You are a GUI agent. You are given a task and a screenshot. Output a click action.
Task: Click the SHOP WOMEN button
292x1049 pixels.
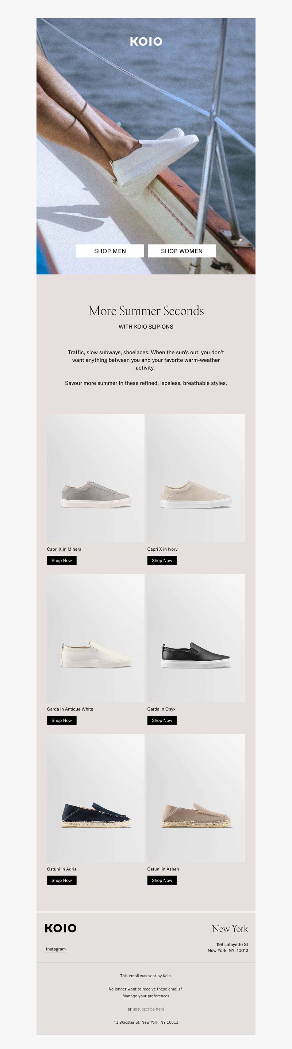181,251
